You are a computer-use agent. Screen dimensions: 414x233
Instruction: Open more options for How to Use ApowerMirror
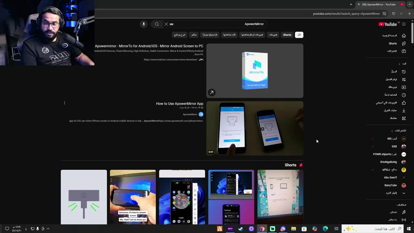point(64,103)
